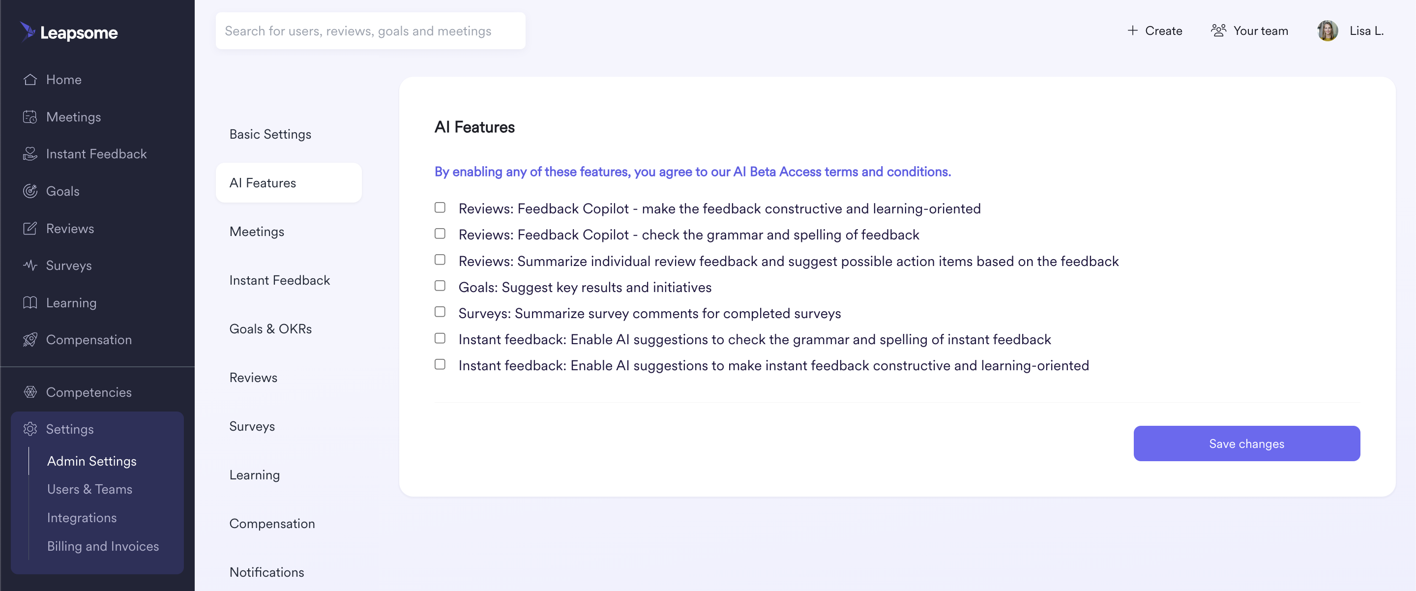Open Compensation via the rocket icon

[30, 340]
